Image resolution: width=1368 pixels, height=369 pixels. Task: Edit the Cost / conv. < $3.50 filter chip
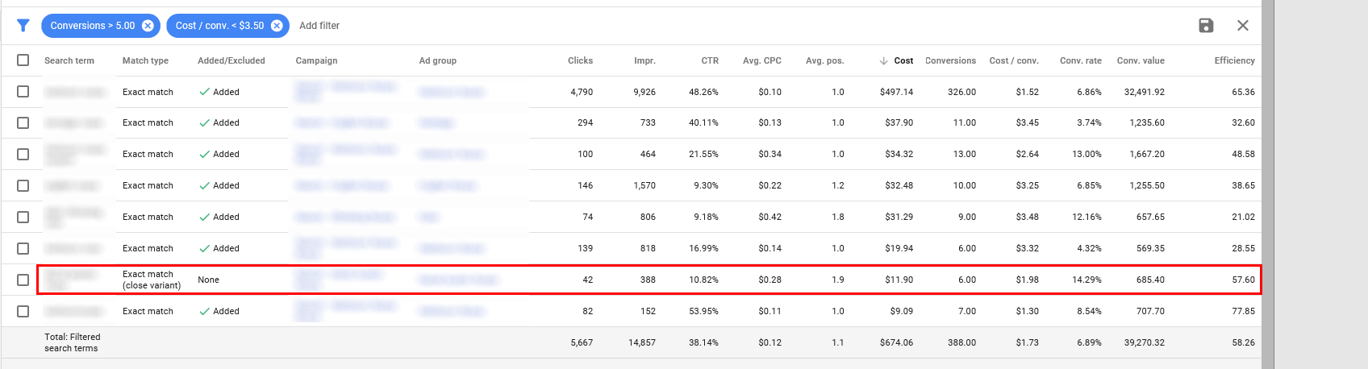tap(219, 26)
